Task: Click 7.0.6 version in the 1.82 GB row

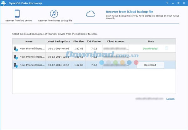Action: (94, 49)
